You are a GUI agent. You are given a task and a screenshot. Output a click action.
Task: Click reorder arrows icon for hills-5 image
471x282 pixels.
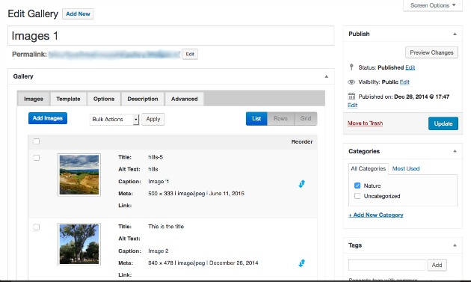pyautogui.click(x=301, y=184)
